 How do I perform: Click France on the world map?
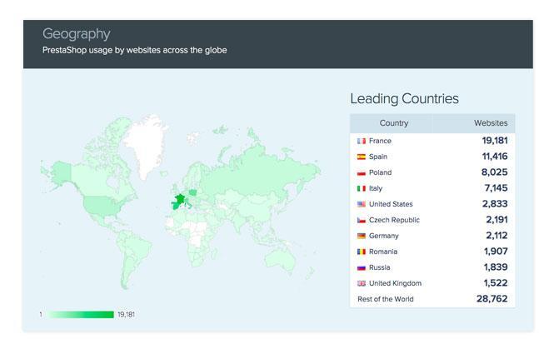(x=180, y=200)
